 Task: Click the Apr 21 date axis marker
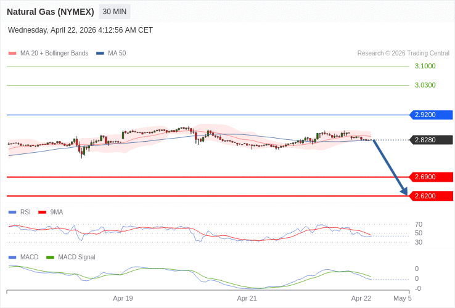pos(247,298)
